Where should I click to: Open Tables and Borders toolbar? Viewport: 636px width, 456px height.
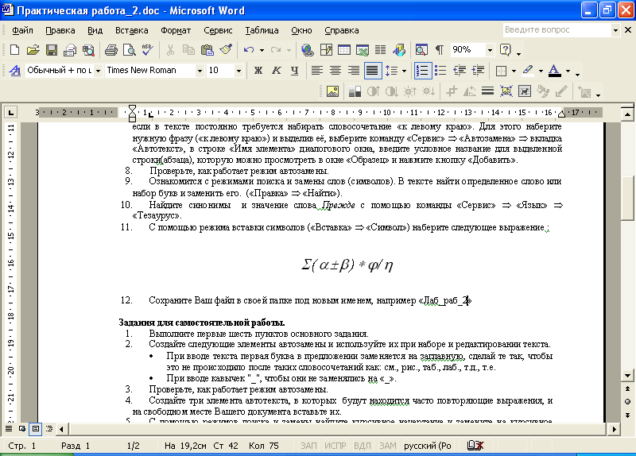click(326, 50)
